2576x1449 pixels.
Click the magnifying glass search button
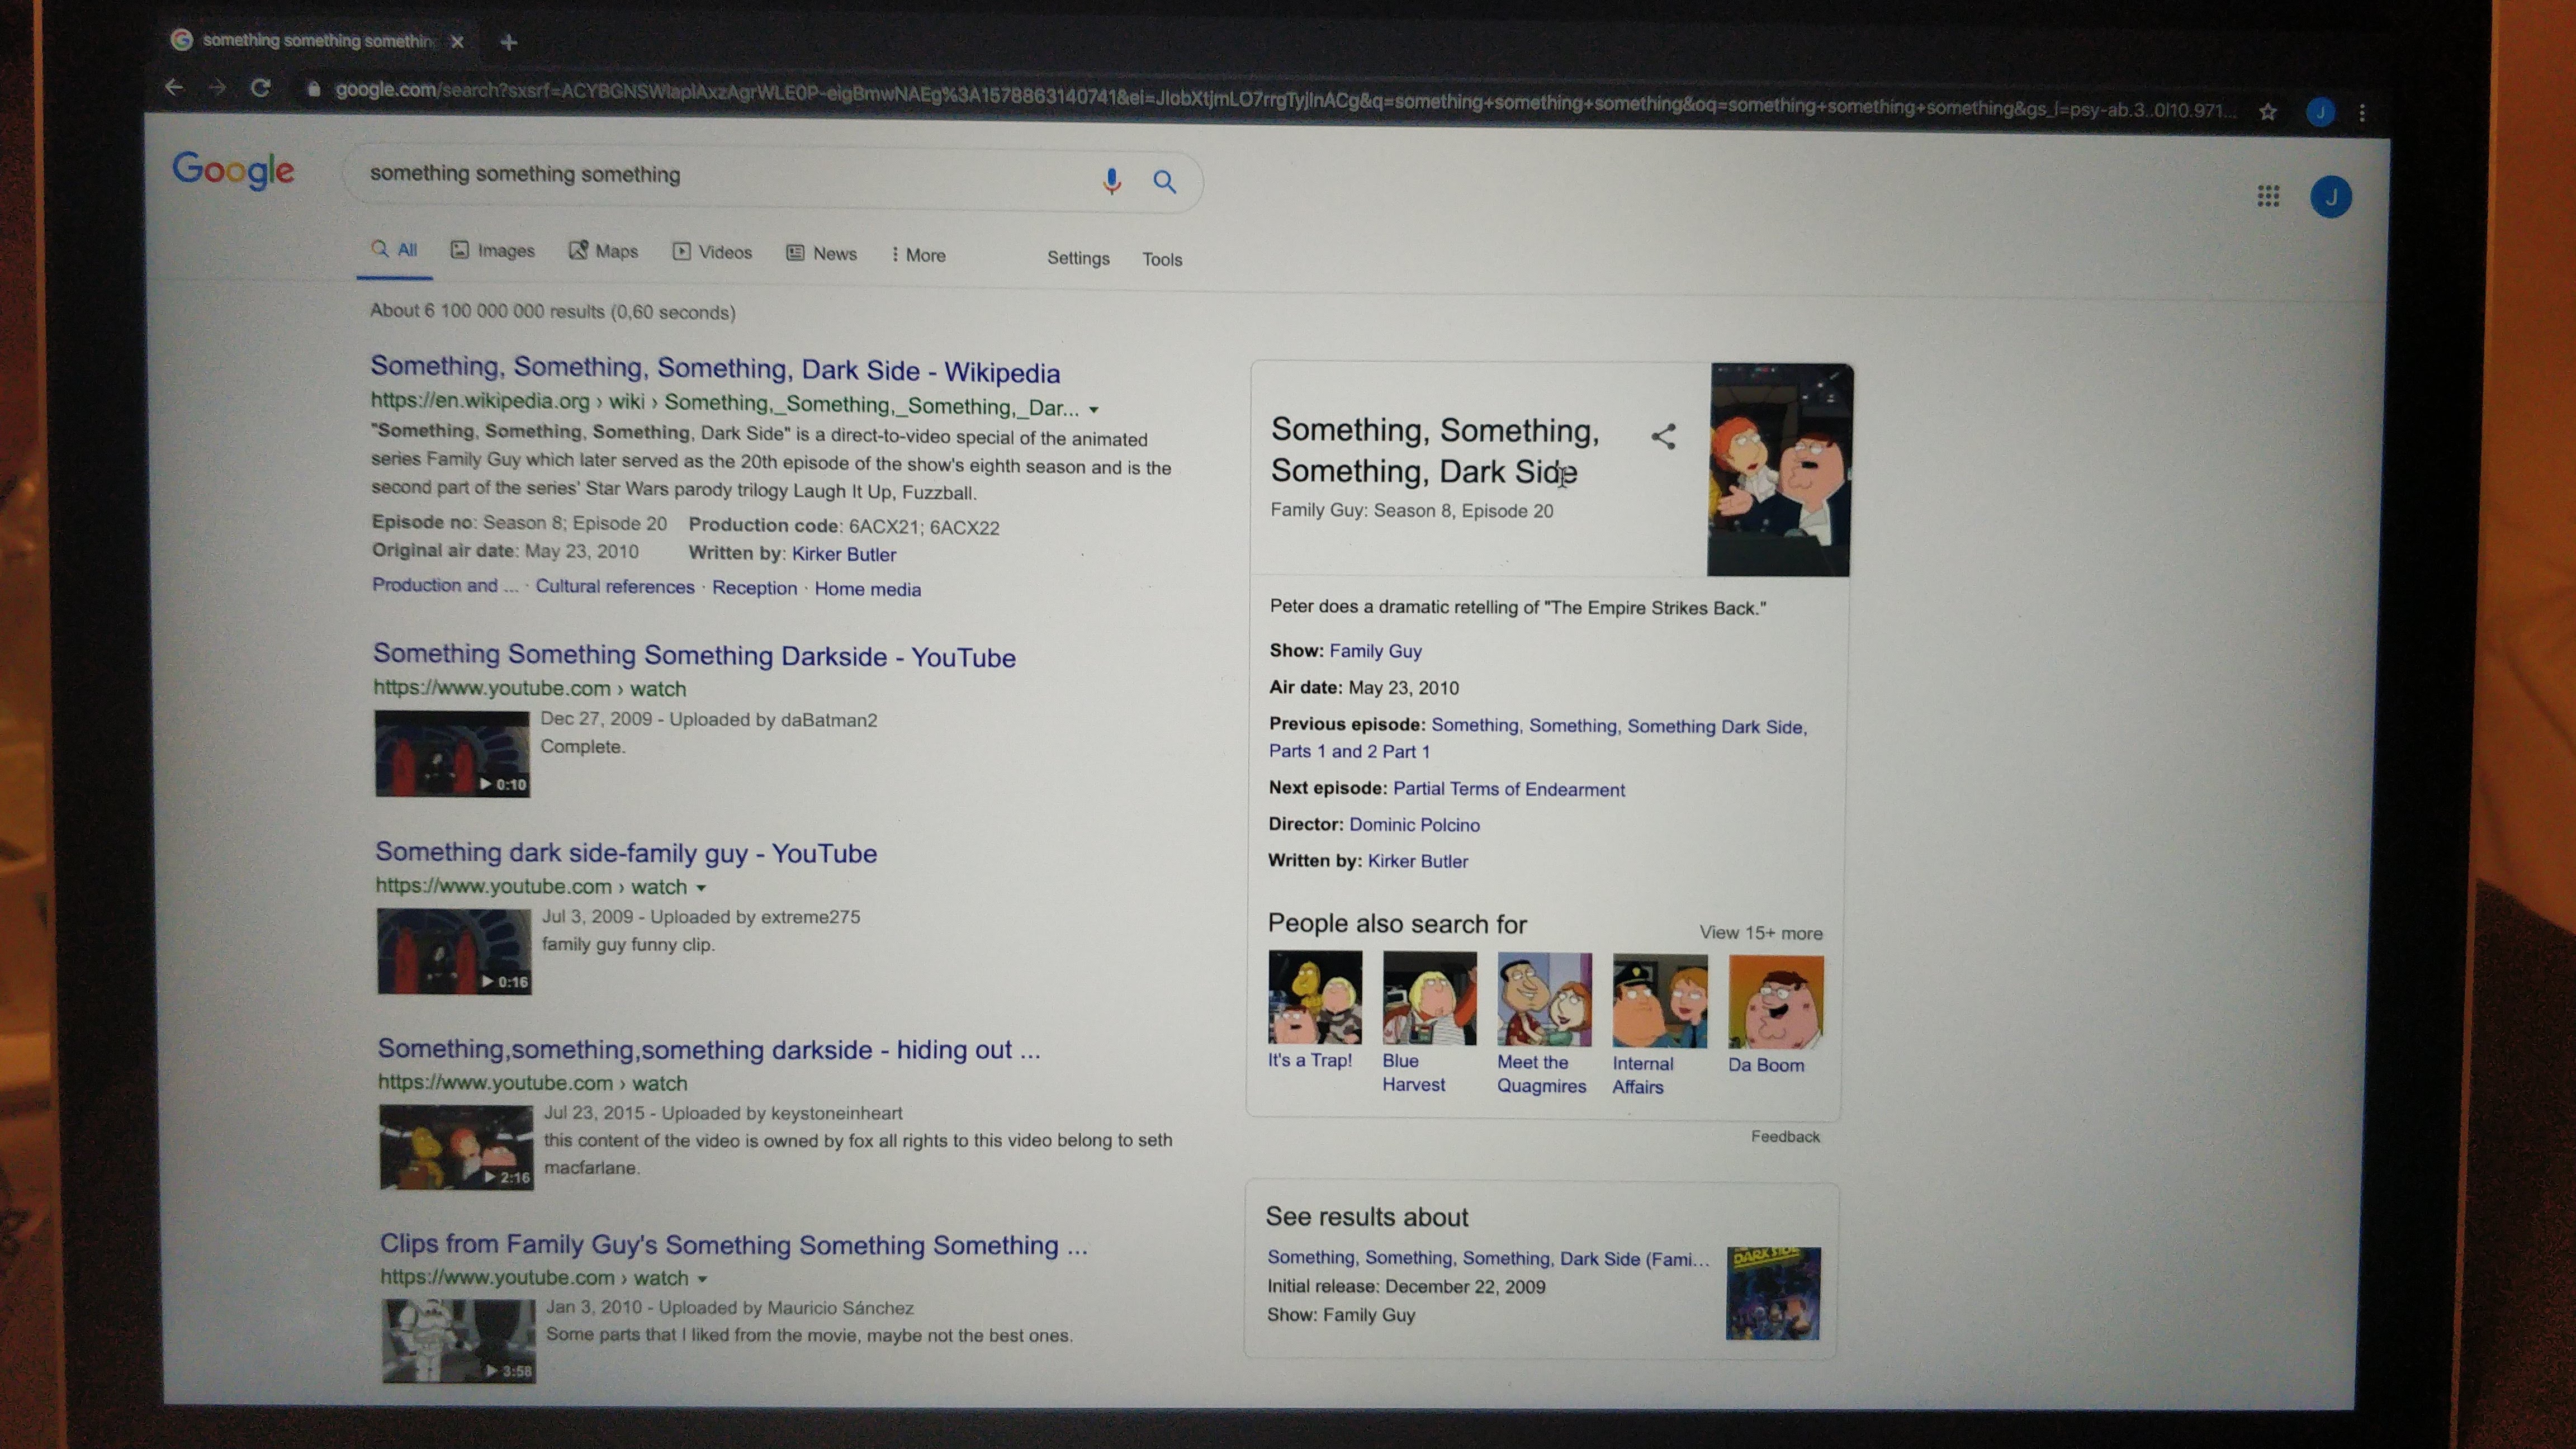(1164, 182)
